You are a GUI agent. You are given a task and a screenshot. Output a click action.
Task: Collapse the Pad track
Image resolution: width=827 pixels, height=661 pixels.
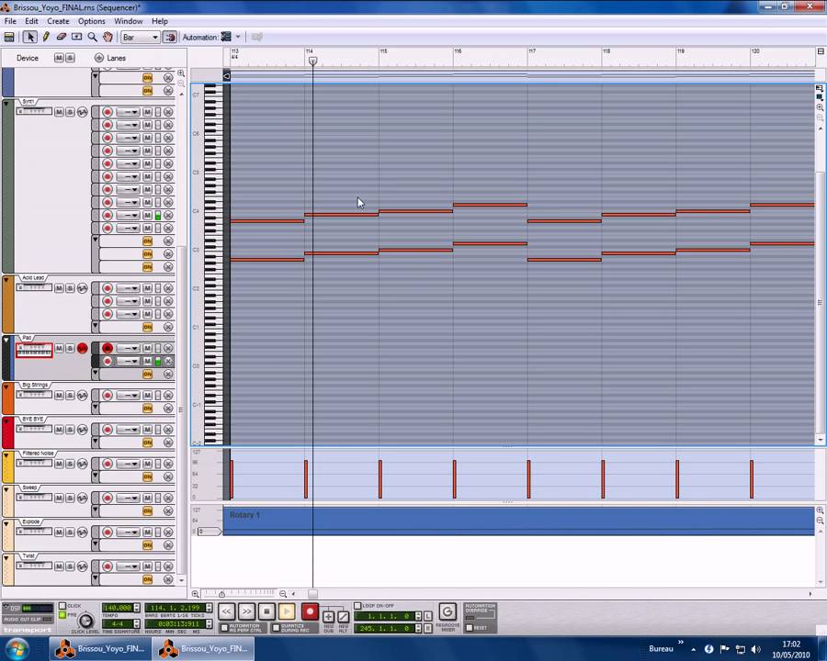pyautogui.click(x=6, y=340)
